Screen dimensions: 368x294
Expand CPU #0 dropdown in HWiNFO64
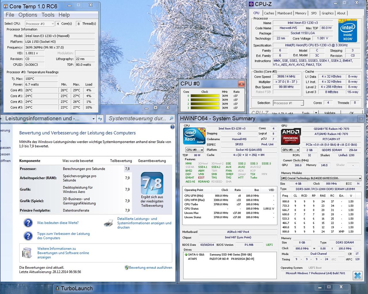pyautogui.click(x=195, y=150)
